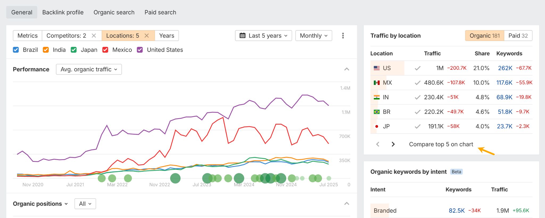Screen dimensions: 545x218
Task: Clear the Locations filter using its X
Action: (x=147, y=36)
